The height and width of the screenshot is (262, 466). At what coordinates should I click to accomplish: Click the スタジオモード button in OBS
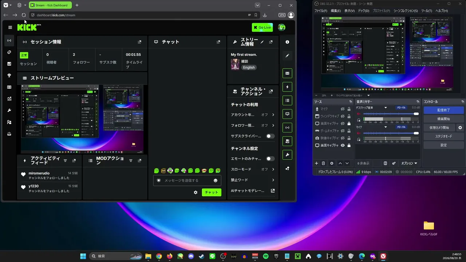pos(443,136)
